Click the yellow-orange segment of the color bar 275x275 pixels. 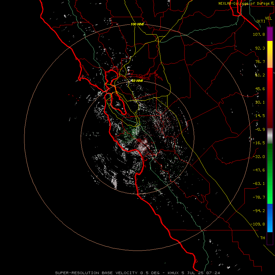[x=270, y=54]
